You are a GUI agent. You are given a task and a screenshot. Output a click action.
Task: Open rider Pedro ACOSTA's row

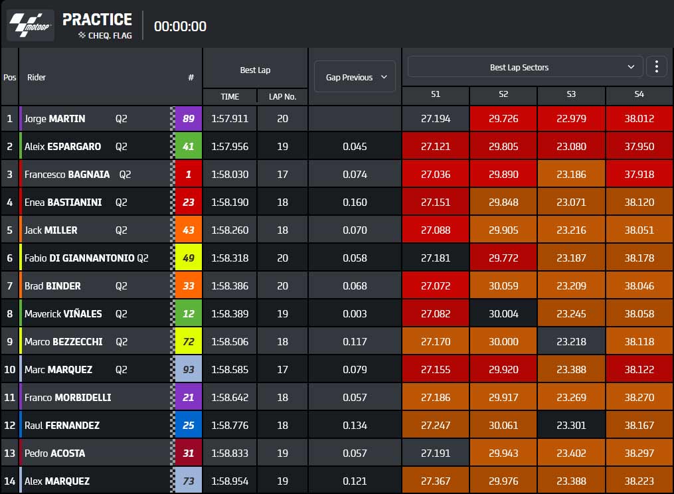pos(337,453)
